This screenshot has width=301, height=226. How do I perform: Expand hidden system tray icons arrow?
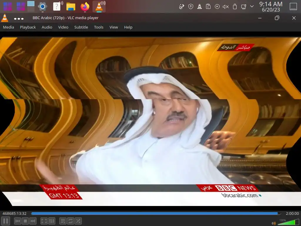click(x=252, y=6)
